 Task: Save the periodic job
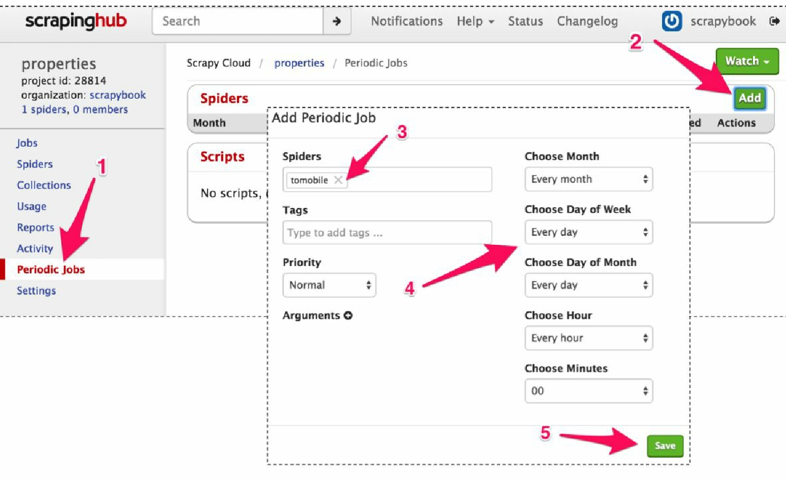[665, 446]
